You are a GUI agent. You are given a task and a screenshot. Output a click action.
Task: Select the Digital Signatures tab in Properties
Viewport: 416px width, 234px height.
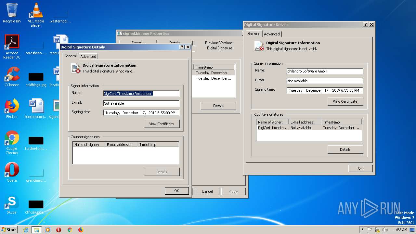[x=220, y=48]
